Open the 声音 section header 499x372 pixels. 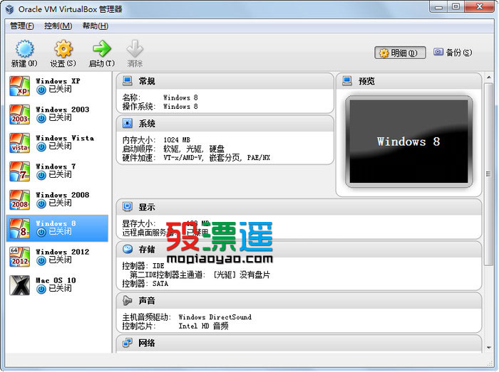299,300
